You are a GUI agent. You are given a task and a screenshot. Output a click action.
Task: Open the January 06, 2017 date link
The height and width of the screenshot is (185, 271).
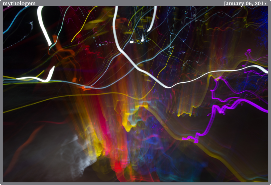point(245,3)
